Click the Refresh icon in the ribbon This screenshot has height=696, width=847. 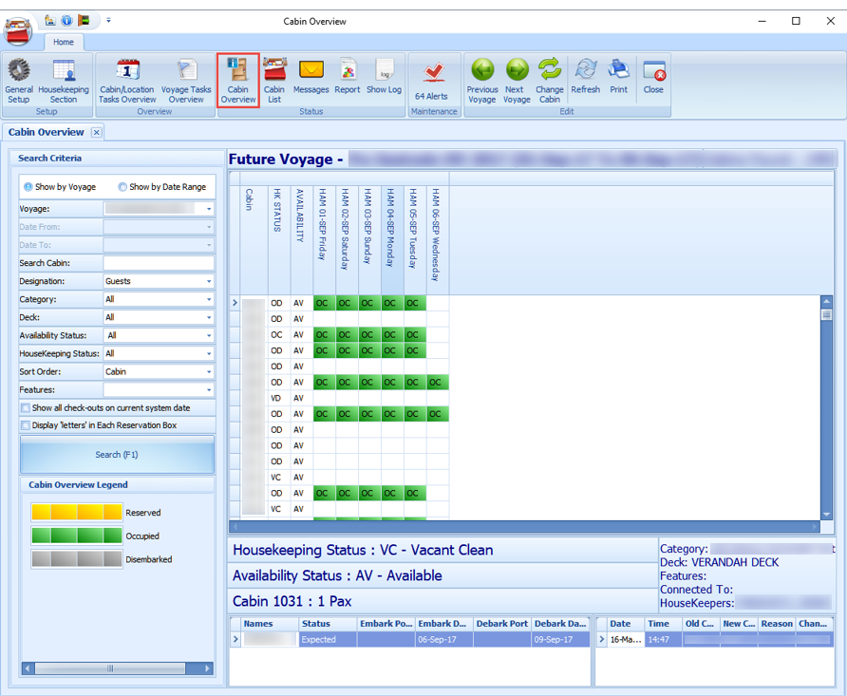point(585,81)
